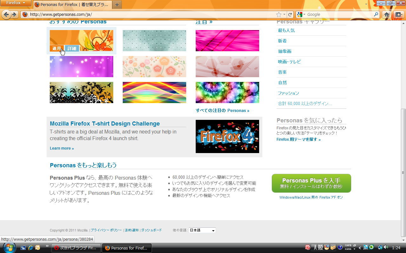Select the red geometric hexagon persona

(x=227, y=66)
